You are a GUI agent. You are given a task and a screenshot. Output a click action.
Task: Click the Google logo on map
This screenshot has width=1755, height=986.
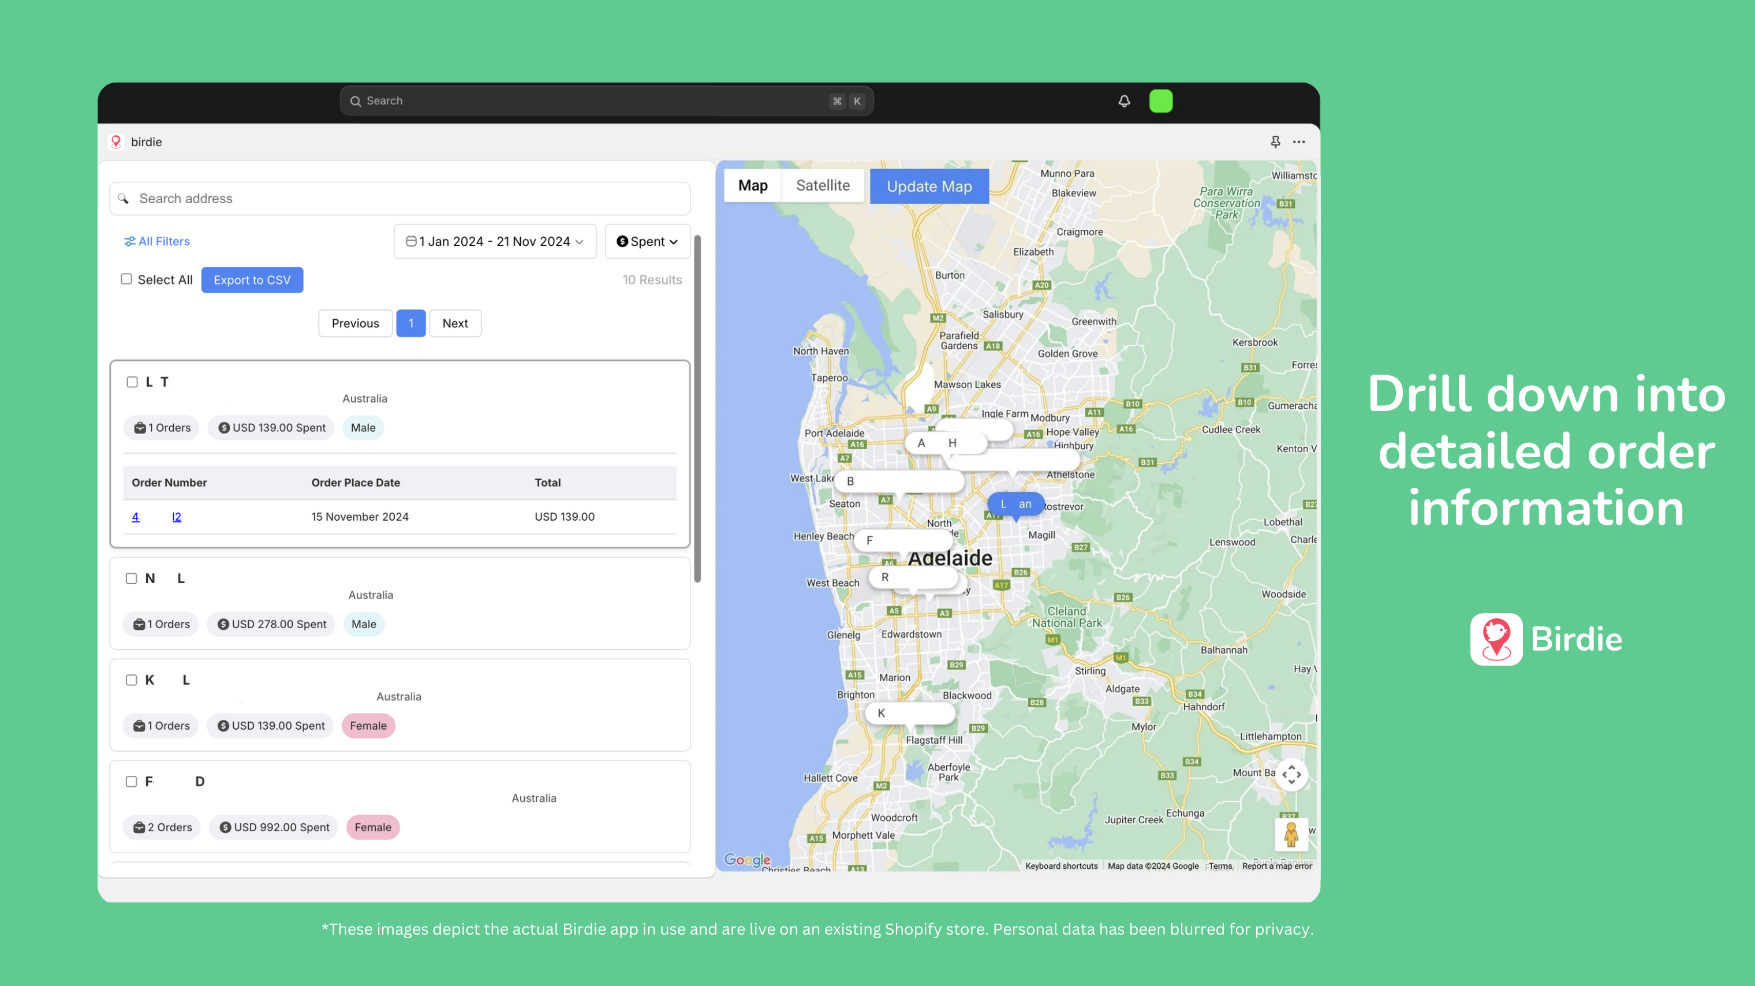(748, 860)
